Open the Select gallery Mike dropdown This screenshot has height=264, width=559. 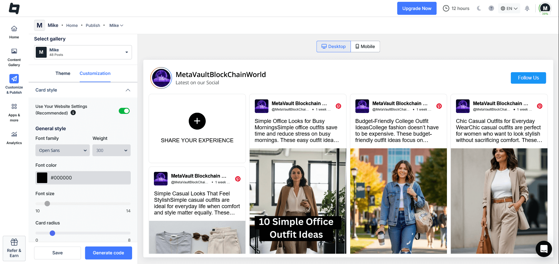click(x=83, y=52)
